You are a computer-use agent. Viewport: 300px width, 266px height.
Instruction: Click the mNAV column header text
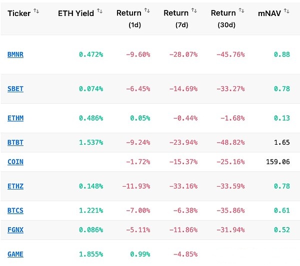click(269, 13)
